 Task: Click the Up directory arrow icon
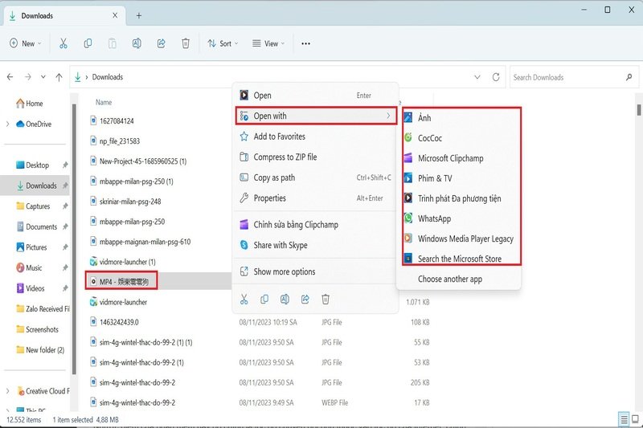[x=59, y=77]
